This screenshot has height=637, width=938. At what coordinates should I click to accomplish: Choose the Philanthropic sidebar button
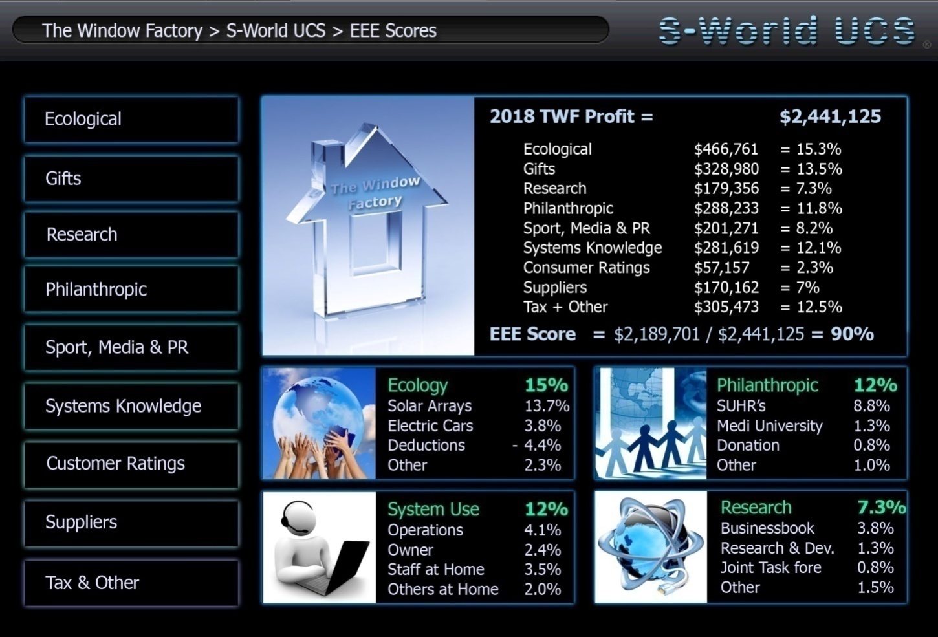pos(131,290)
